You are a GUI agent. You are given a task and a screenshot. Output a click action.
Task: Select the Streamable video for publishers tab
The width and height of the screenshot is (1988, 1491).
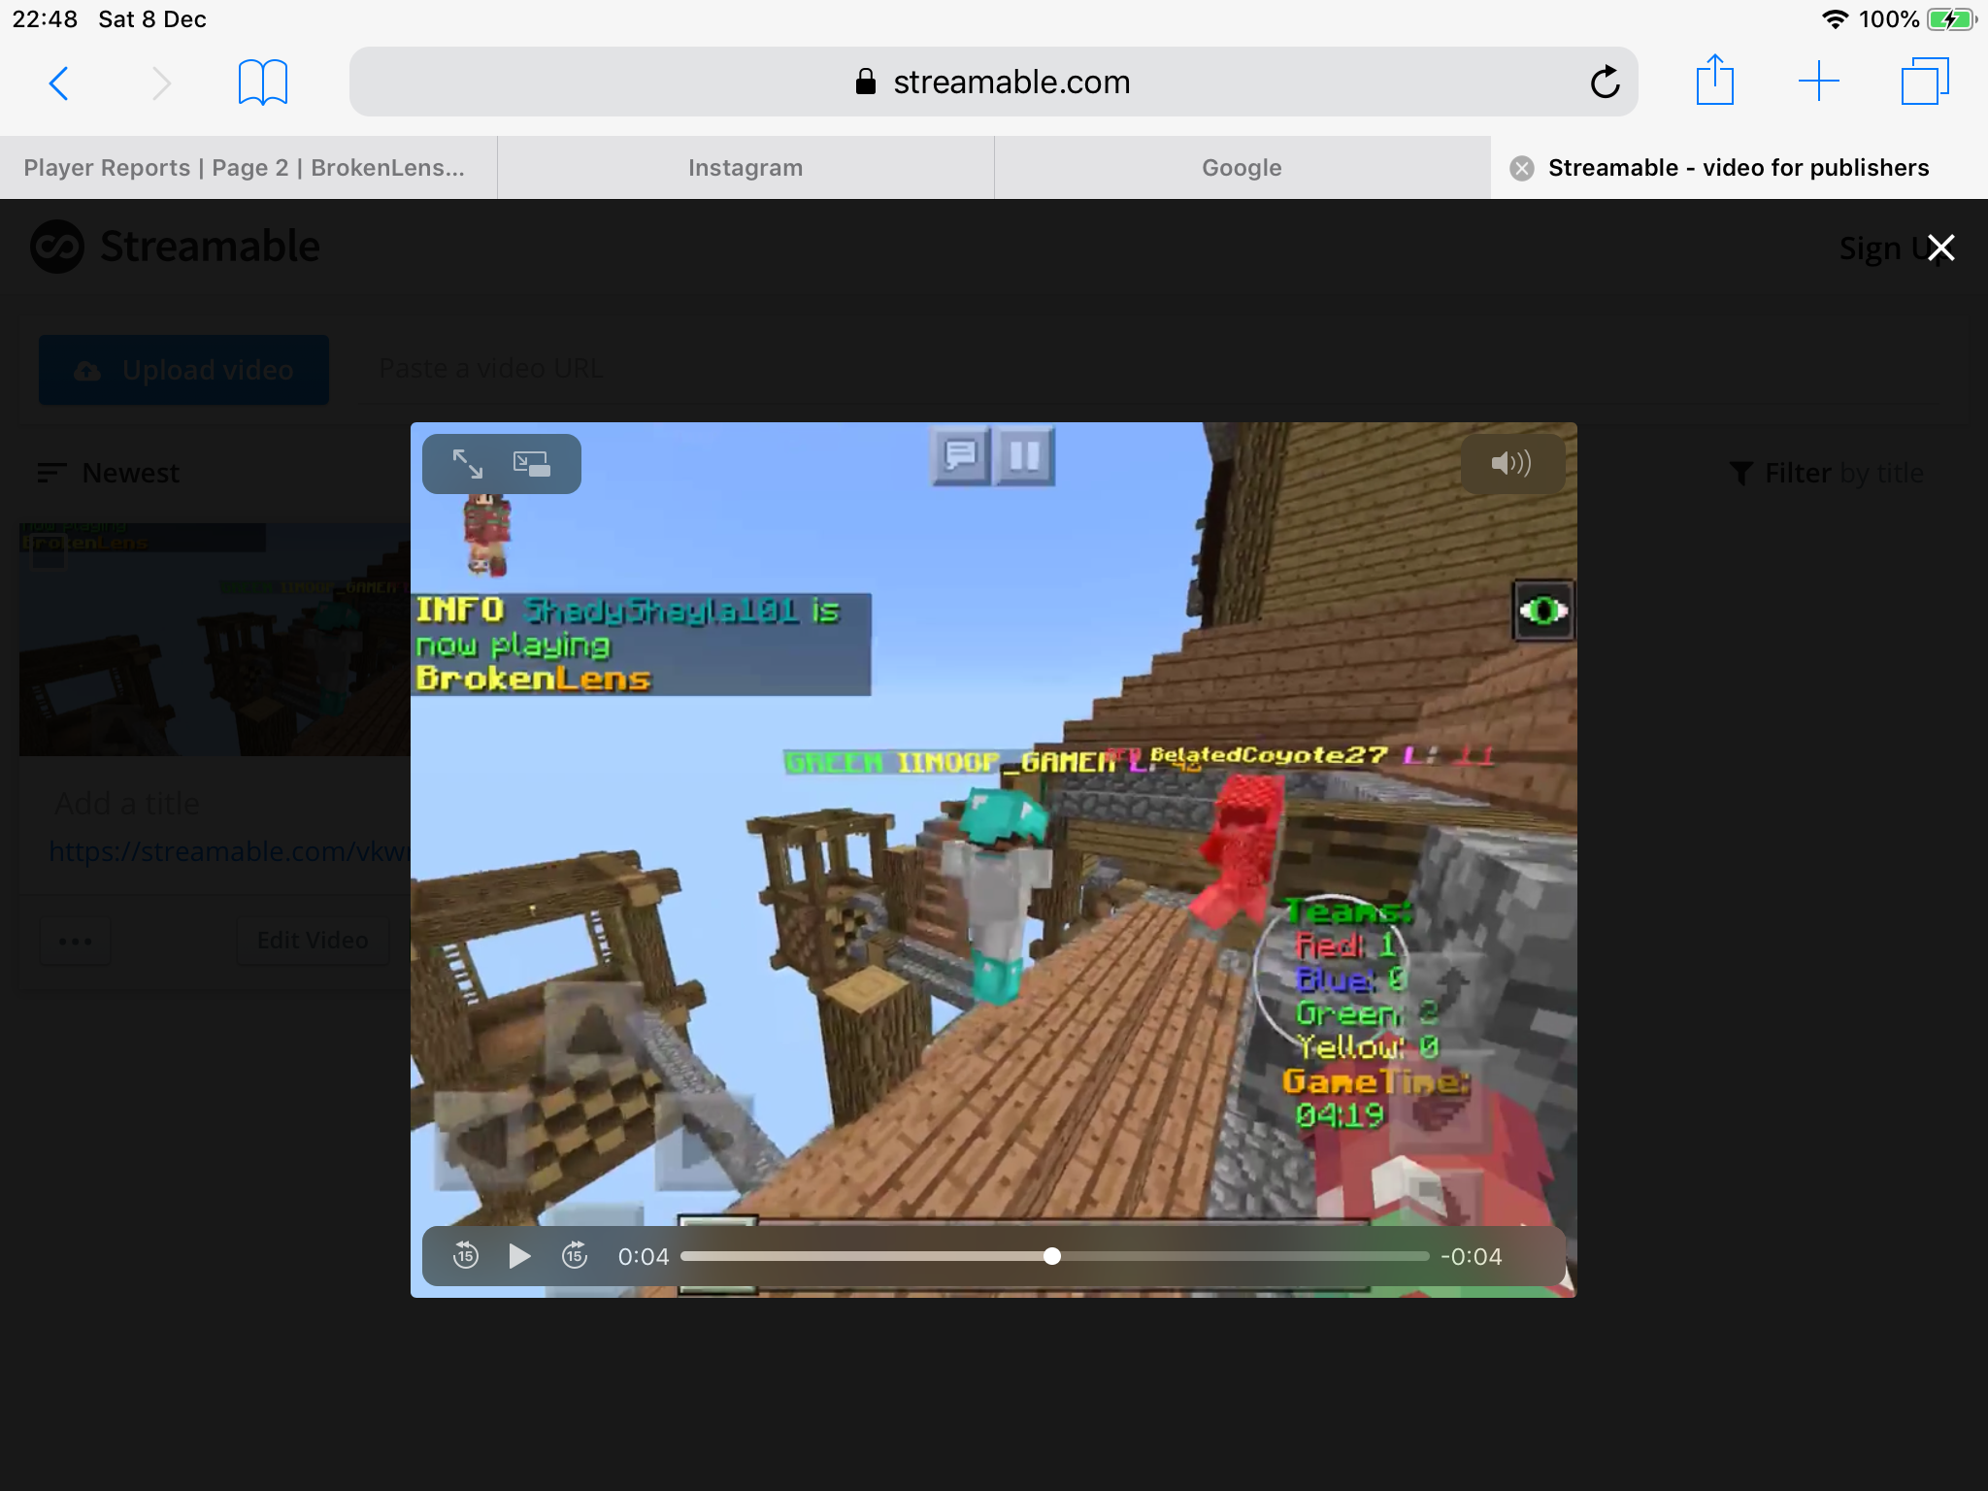(1739, 168)
